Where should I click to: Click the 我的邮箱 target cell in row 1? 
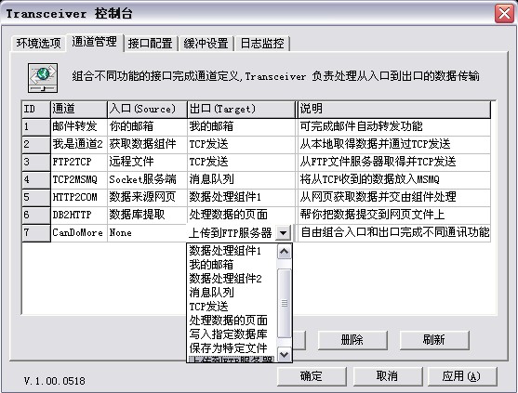tap(241, 127)
